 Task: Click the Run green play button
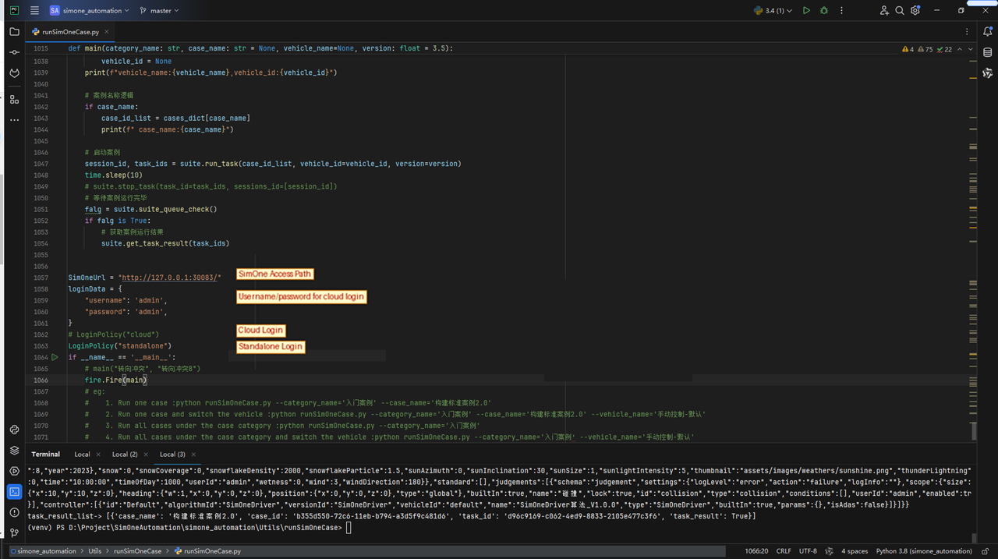806,11
